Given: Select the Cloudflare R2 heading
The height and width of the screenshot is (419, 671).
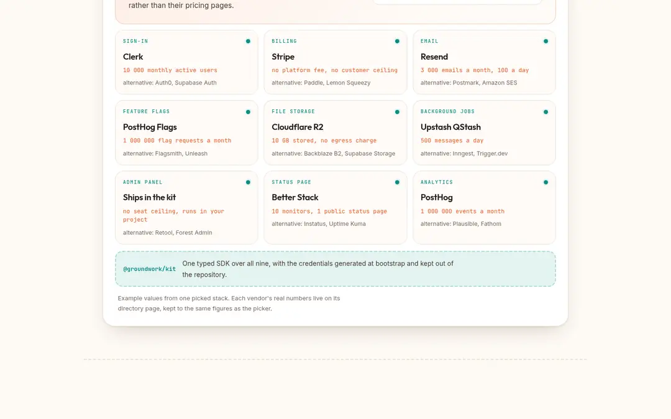Looking at the screenshot, I should point(298,127).
